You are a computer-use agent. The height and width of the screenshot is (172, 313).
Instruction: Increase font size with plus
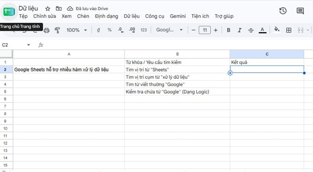click(216, 30)
